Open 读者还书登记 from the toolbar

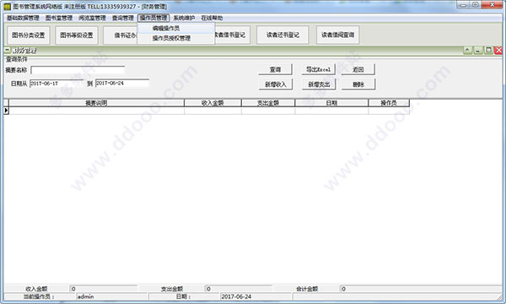click(283, 35)
